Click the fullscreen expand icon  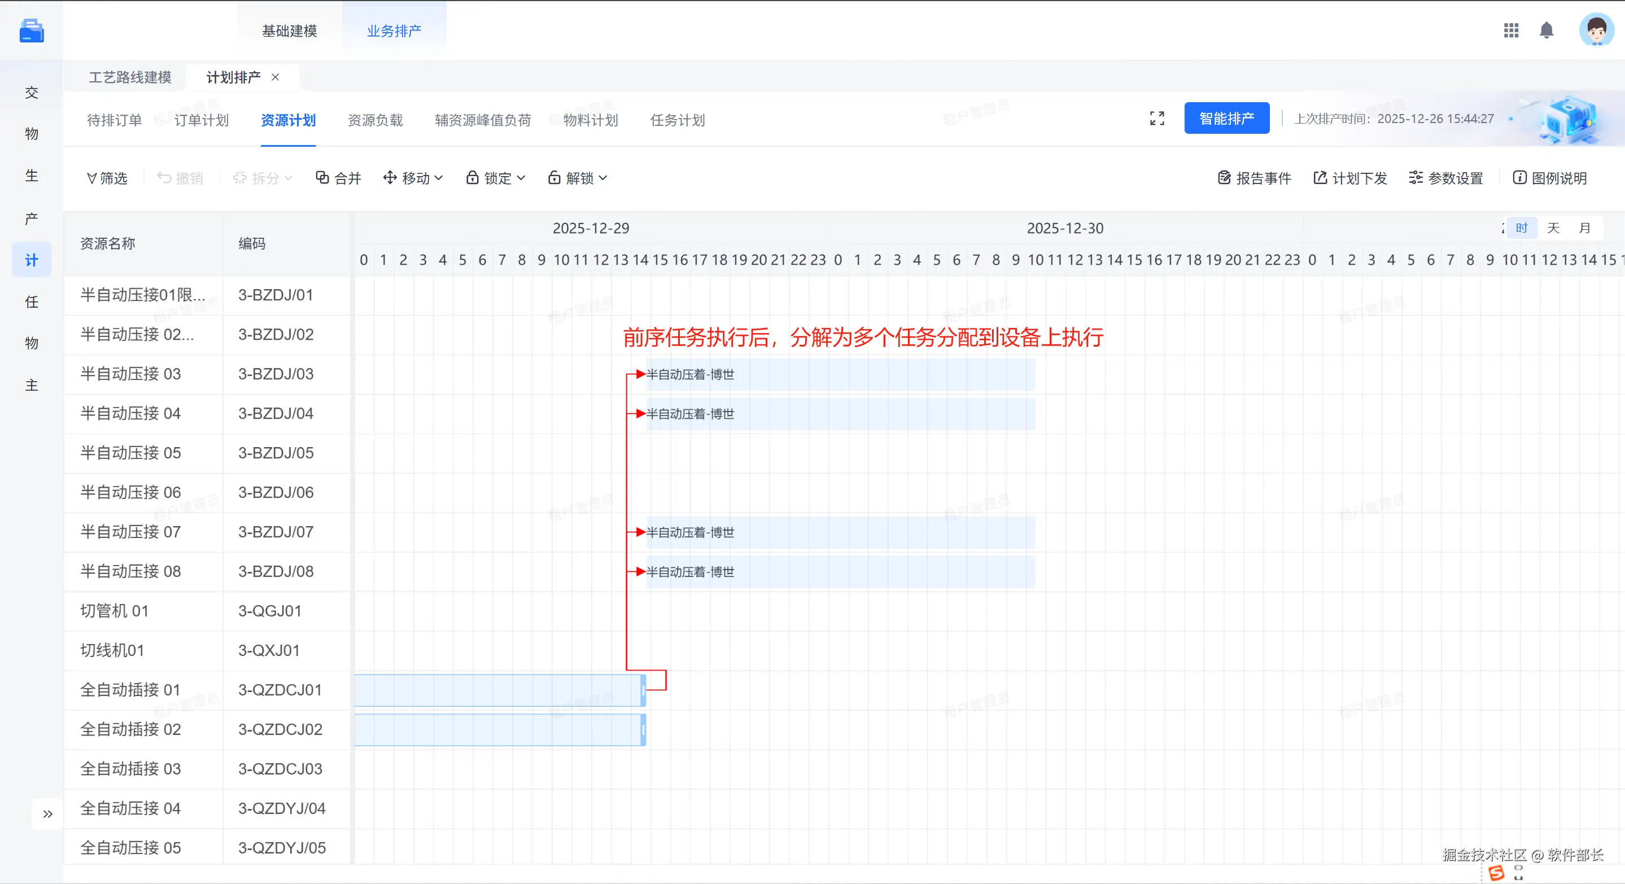(x=1156, y=119)
